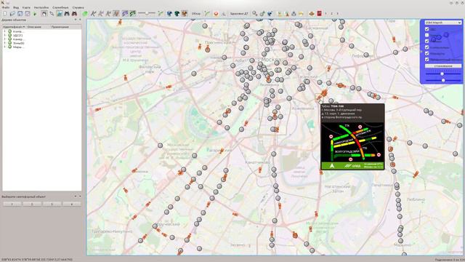465x262 pixels.
Task: Click the green arrow toolbar icon
Action: tap(35, 14)
